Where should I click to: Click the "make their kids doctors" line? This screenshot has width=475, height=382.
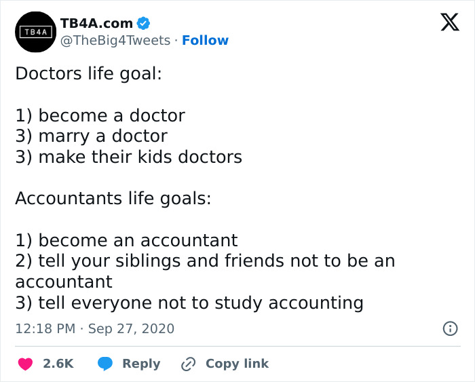(x=128, y=157)
